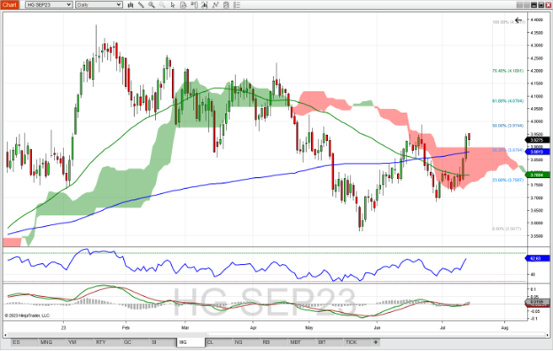
Task: Switch to the SI tab
Action: coord(162,342)
